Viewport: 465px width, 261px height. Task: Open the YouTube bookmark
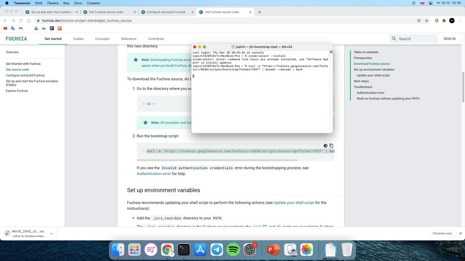[x=5, y=28]
